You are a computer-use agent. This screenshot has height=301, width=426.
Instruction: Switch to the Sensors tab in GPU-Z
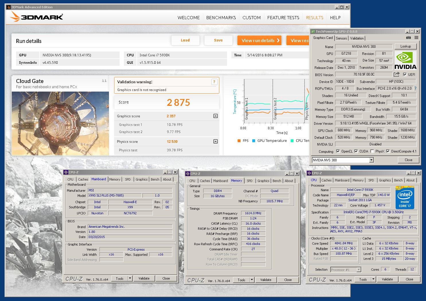pos(341,38)
